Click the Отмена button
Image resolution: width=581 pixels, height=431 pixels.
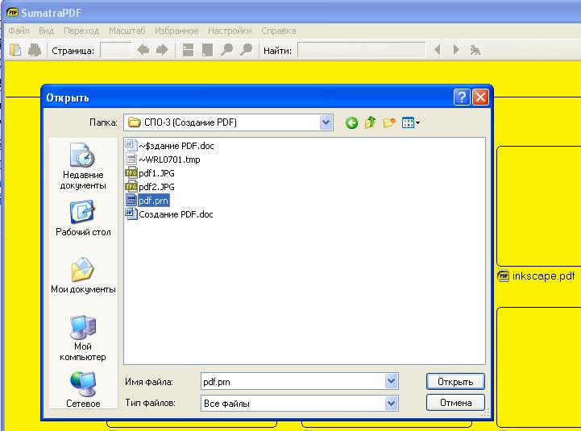(x=455, y=403)
